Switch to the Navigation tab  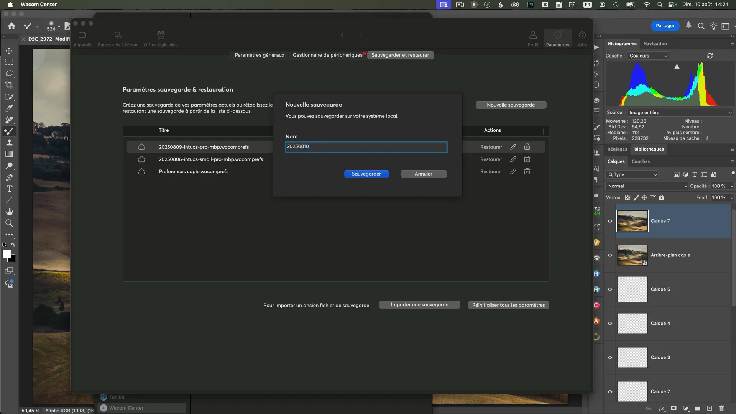[655, 44]
